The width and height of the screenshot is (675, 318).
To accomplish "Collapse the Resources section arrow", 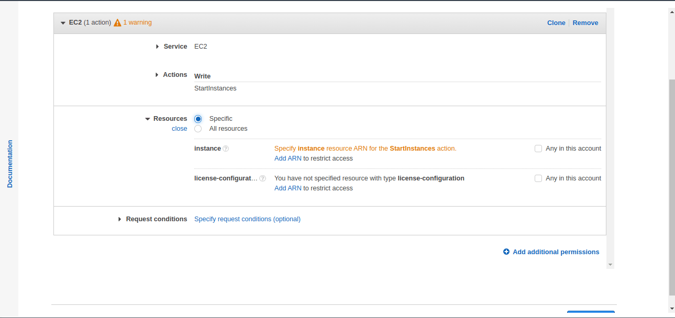I will click(148, 119).
